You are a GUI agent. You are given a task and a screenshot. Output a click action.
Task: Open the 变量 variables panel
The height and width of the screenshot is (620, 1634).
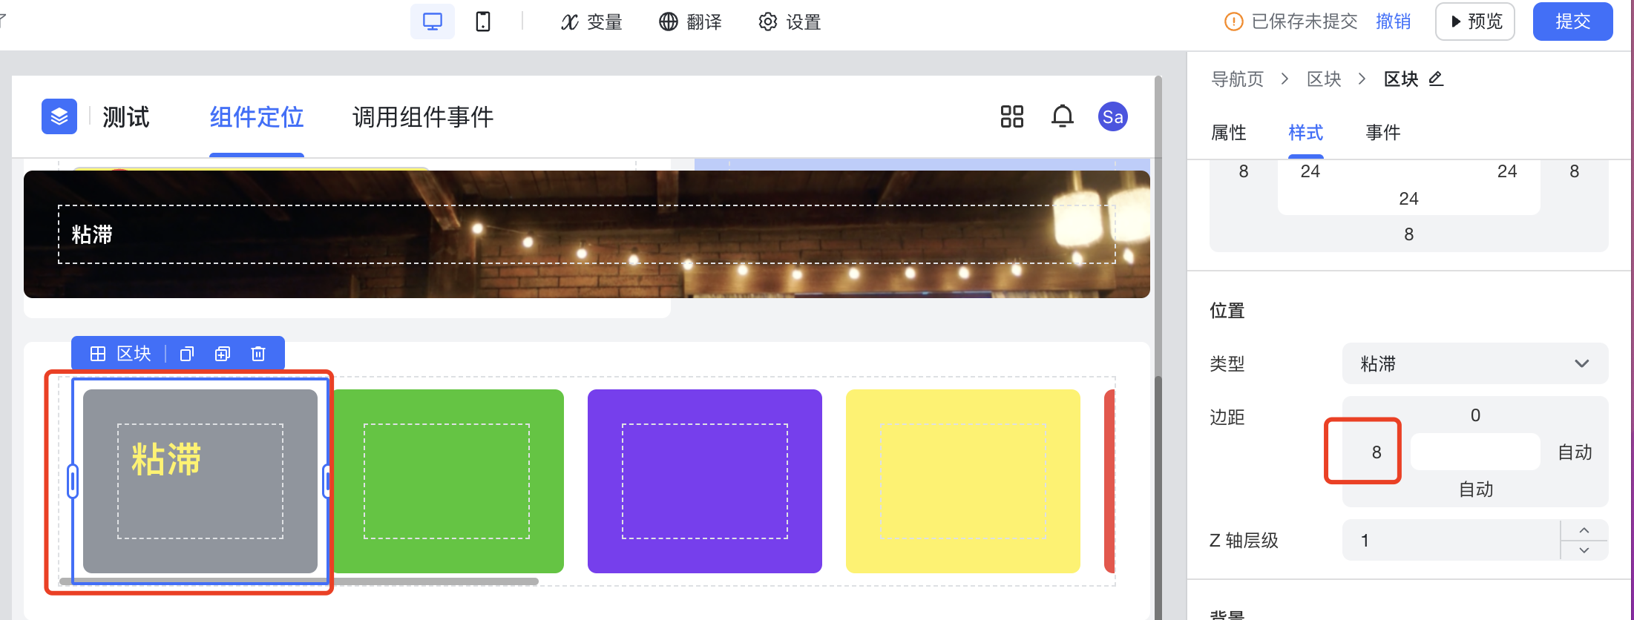[x=591, y=22]
